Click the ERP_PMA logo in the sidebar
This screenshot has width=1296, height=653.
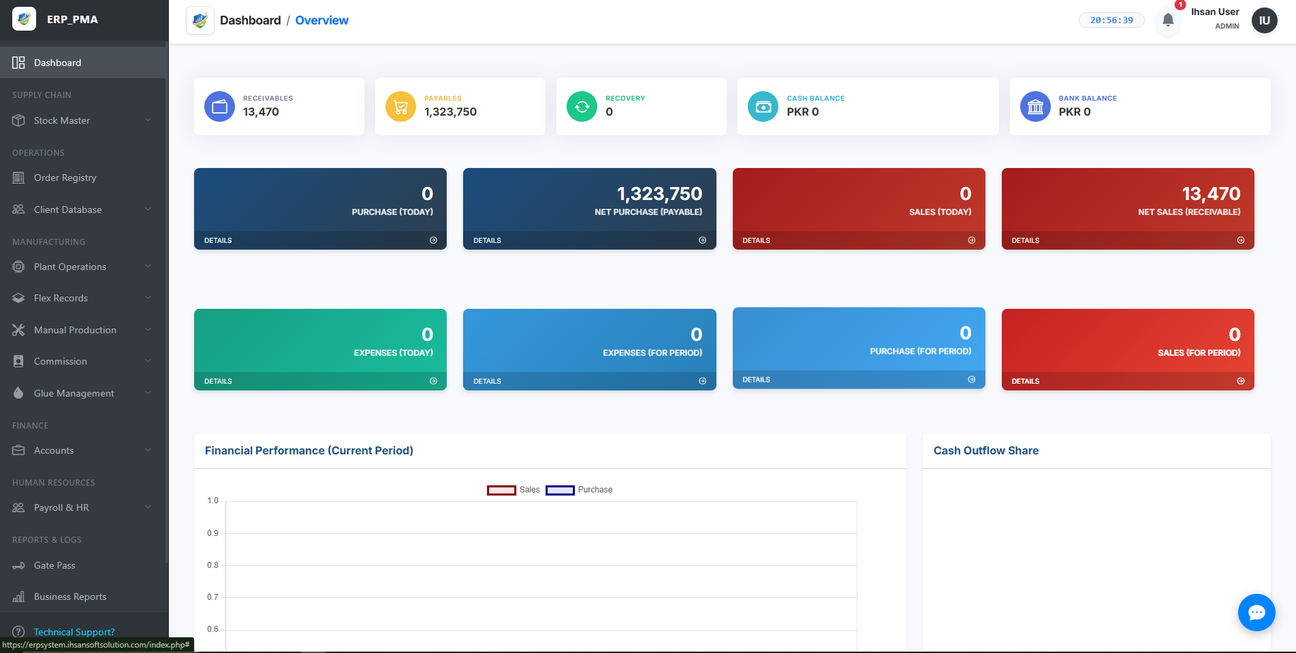25,19
